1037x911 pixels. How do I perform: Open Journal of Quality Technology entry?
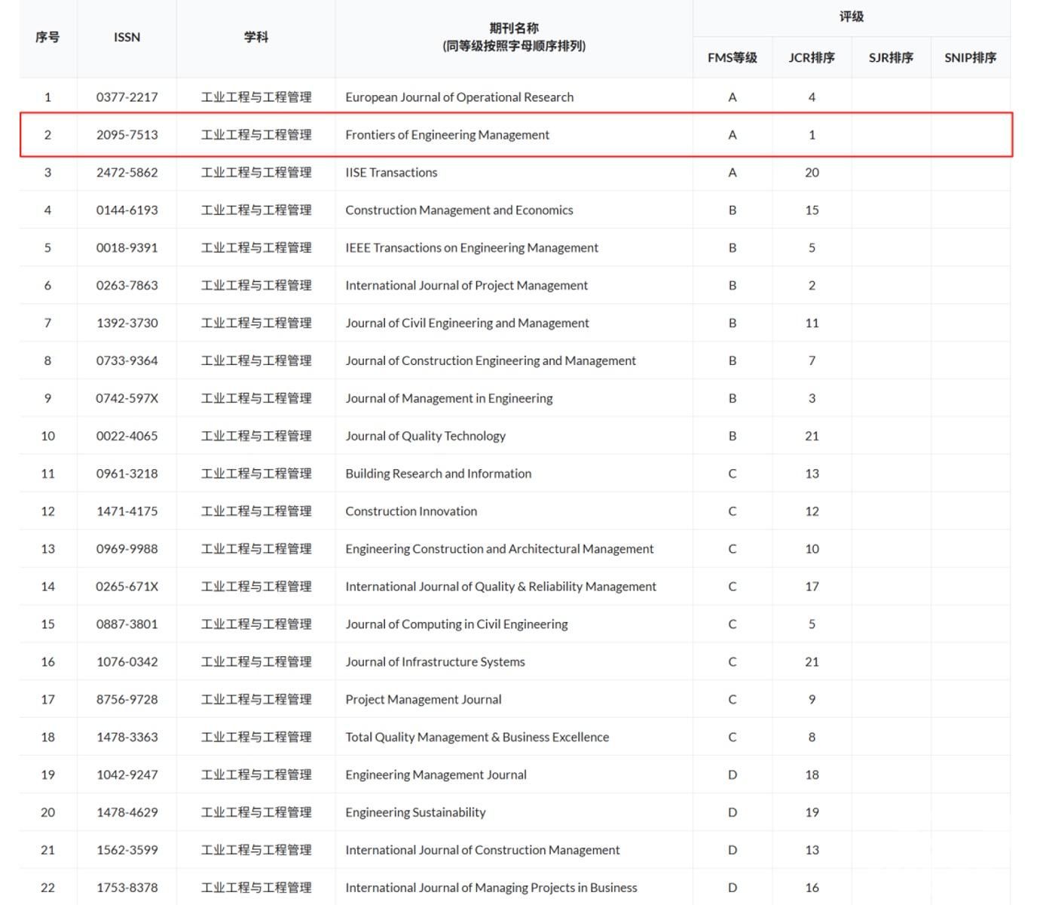click(x=425, y=436)
